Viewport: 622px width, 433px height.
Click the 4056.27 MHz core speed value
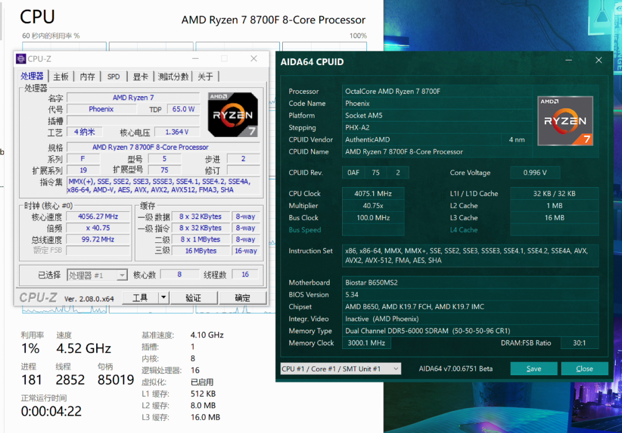coord(98,216)
